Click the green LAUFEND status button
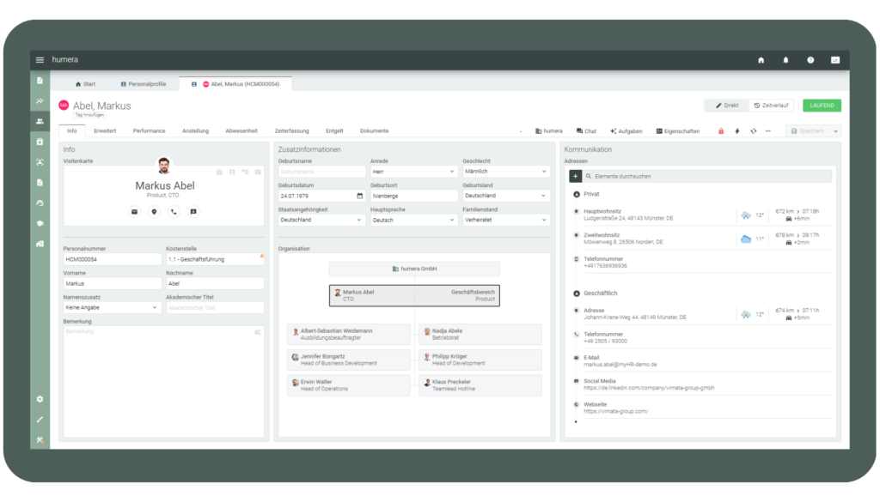This screenshot has height=502, width=880. pyautogui.click(x=822, y=106)
